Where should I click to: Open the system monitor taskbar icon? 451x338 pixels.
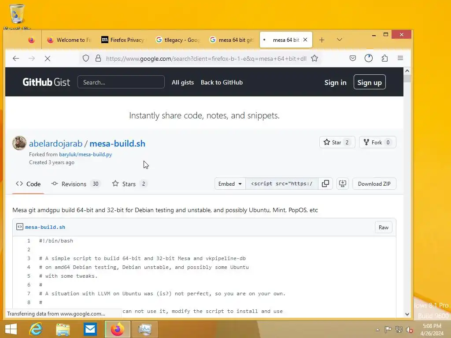[144, 329]
